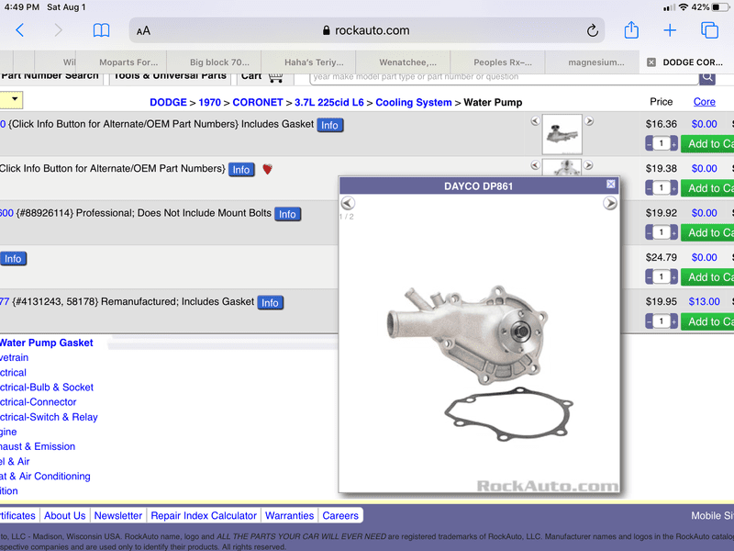This screenshot has width=734, height=551.
Task: Previous thumbnail arrow for $19.38 pump
Action: point(535,165)
